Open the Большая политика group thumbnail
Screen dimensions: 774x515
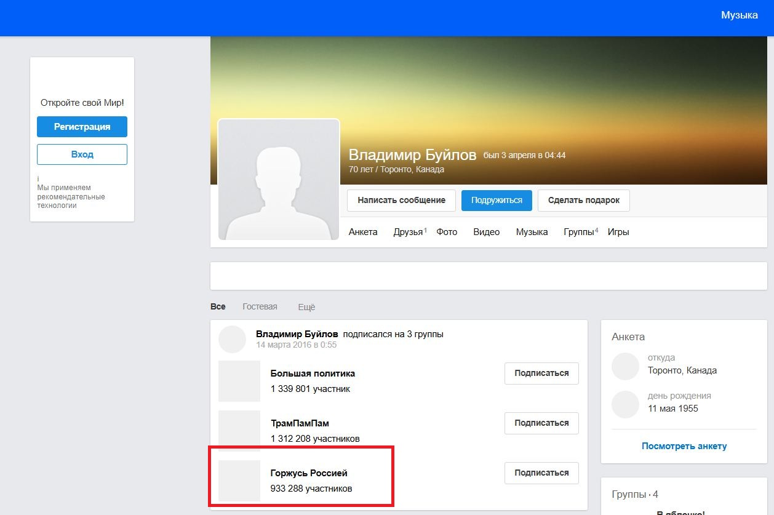pyautogui.click(x=239, y=381)
